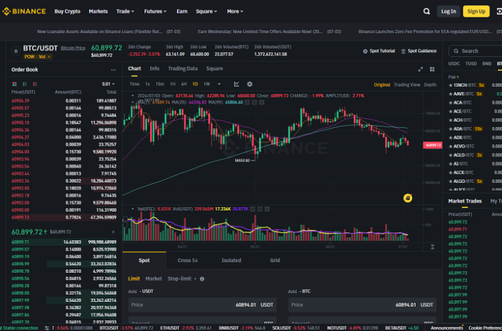Click the sell Price input field
Viewport: 502px width, 331px height.
click(x=362, y=305)
